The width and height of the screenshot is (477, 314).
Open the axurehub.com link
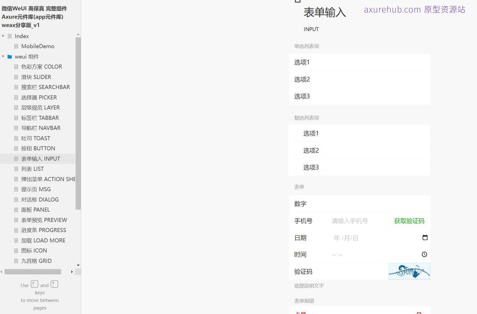point(392,10)
